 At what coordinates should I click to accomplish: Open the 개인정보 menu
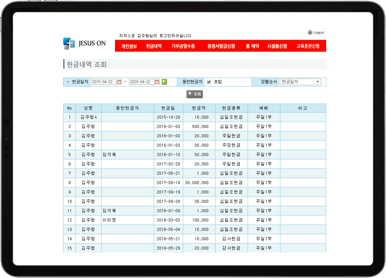(129, 46)
